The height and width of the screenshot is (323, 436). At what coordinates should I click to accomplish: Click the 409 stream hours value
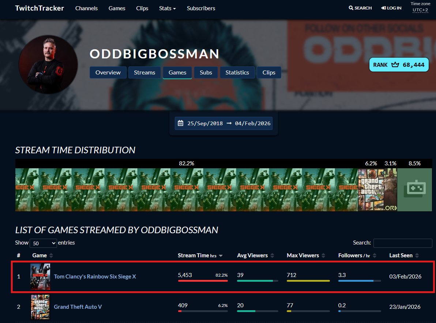coord(183,305)
